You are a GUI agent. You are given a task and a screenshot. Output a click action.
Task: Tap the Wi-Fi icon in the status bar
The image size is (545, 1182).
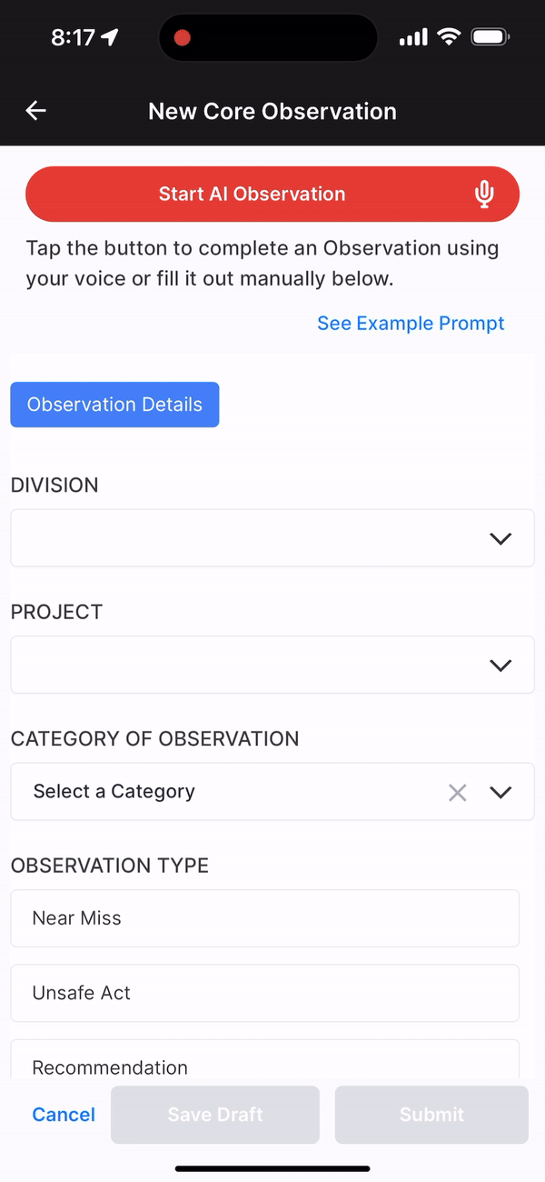(449, 37)
